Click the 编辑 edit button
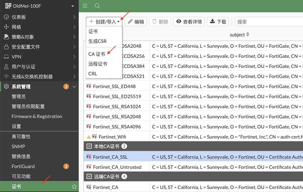Screen dimensions: 303x192 pyautogui.click(x=136, y=22)
